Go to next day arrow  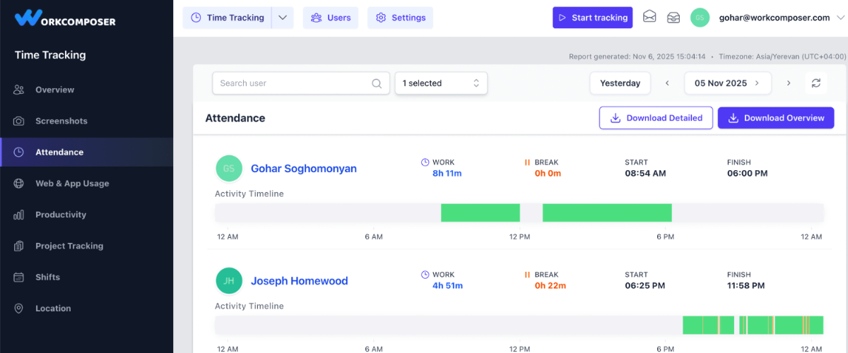(x=789, y=83)
